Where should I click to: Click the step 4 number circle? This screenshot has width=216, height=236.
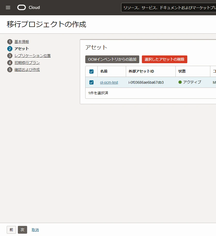click(10, 63)
